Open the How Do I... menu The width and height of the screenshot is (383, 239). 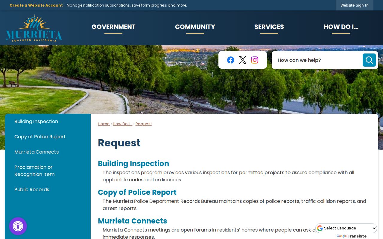(341, 27)
